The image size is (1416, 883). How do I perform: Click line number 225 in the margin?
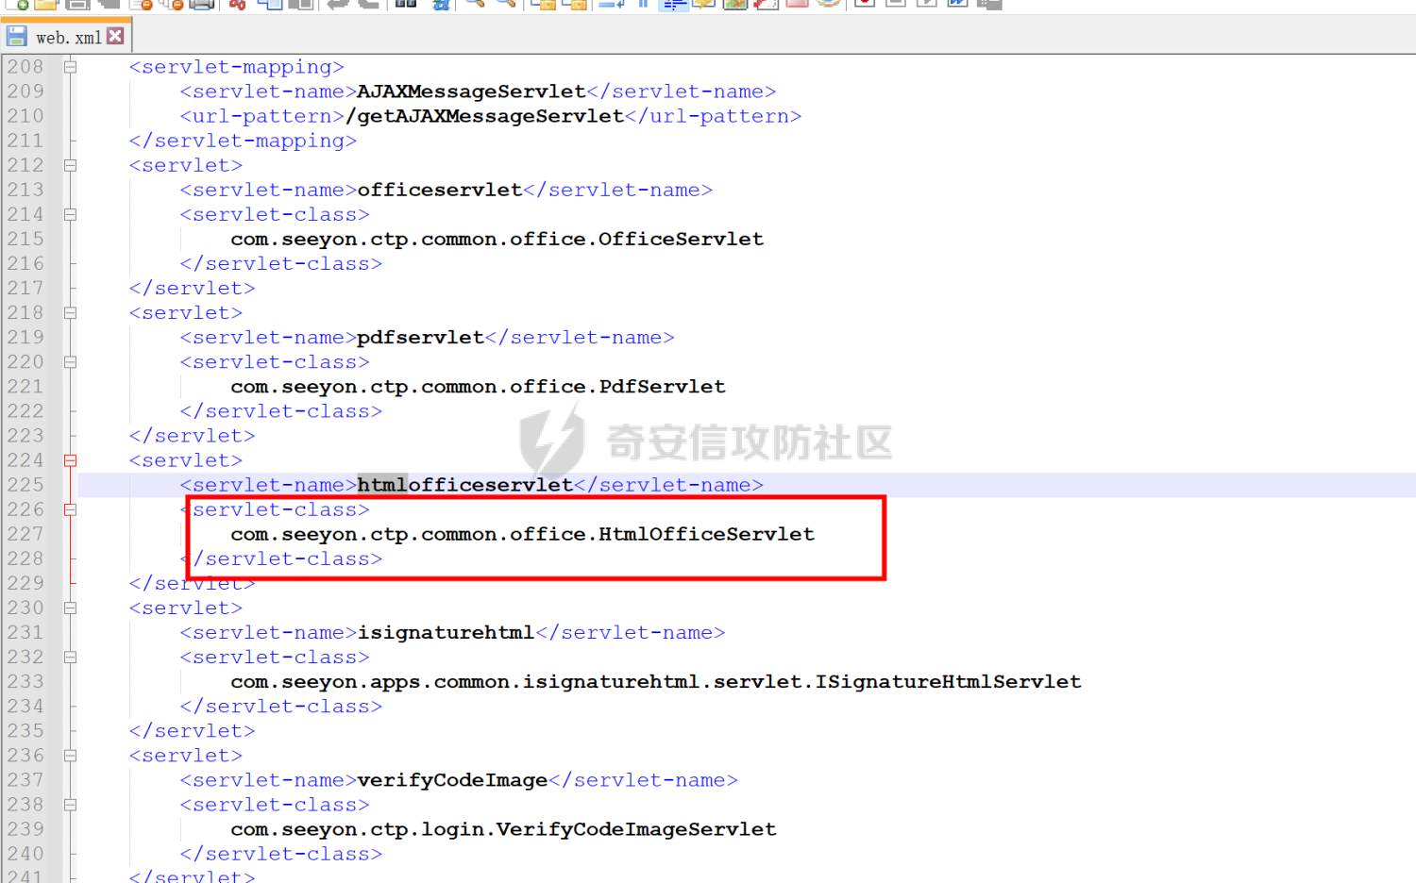pos(25,485)
